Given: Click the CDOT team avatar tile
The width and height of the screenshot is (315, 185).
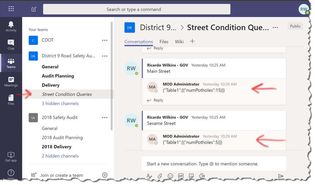Looking at the screenshot, I should coord(33,40).
